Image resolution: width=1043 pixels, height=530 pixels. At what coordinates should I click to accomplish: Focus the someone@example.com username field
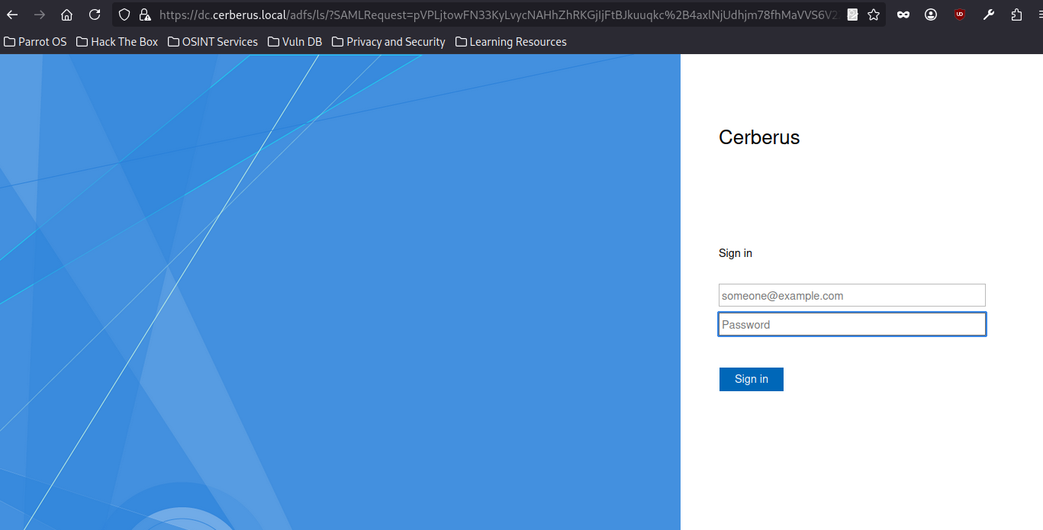point(851,296)
